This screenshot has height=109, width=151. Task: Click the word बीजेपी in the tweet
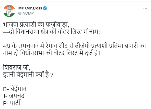pyautogui.click(x=82, y=46)
